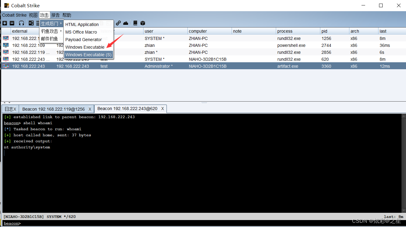Collapse bottom pane with split down arrow

tap(9, 103)
